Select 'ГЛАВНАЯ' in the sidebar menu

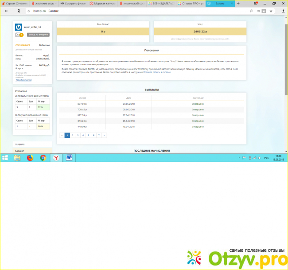(x=20, y=145)
